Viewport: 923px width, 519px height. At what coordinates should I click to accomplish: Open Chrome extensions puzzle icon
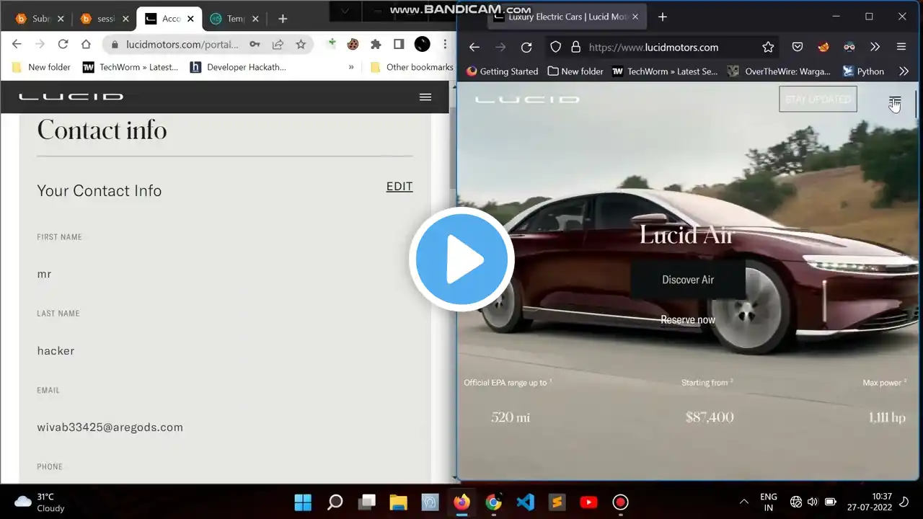pos(376,45)
